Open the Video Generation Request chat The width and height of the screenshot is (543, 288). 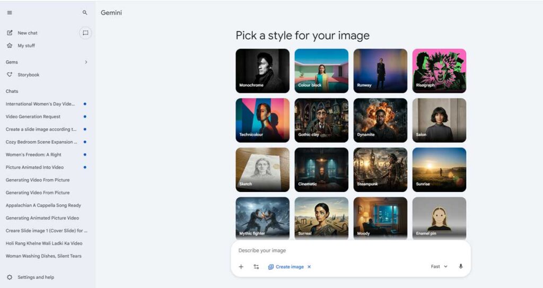33,117
